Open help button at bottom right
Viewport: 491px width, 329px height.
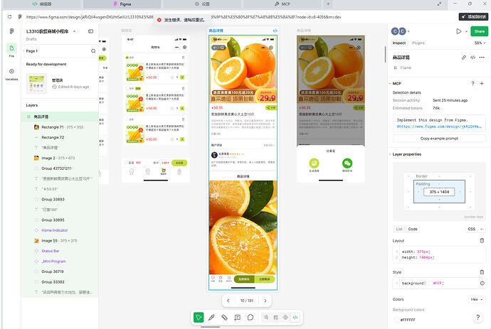478,318
